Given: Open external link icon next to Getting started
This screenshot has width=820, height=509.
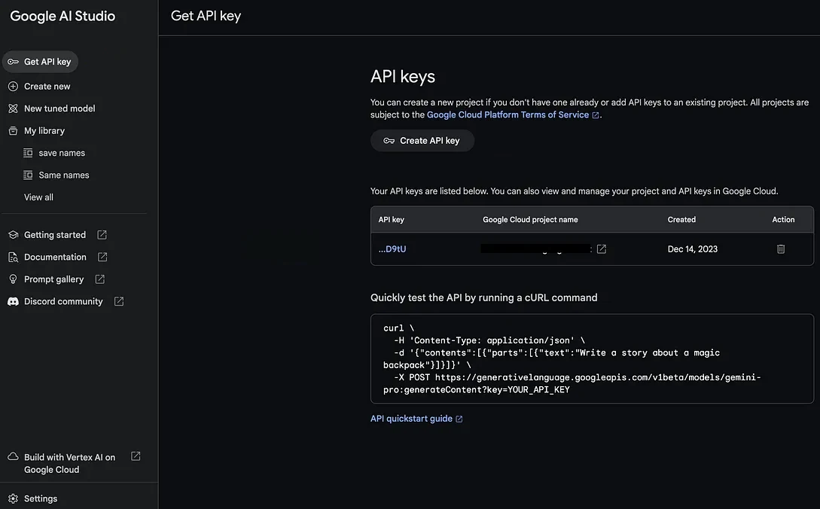Looking at the screenshot, I should [x=102, y=235].
